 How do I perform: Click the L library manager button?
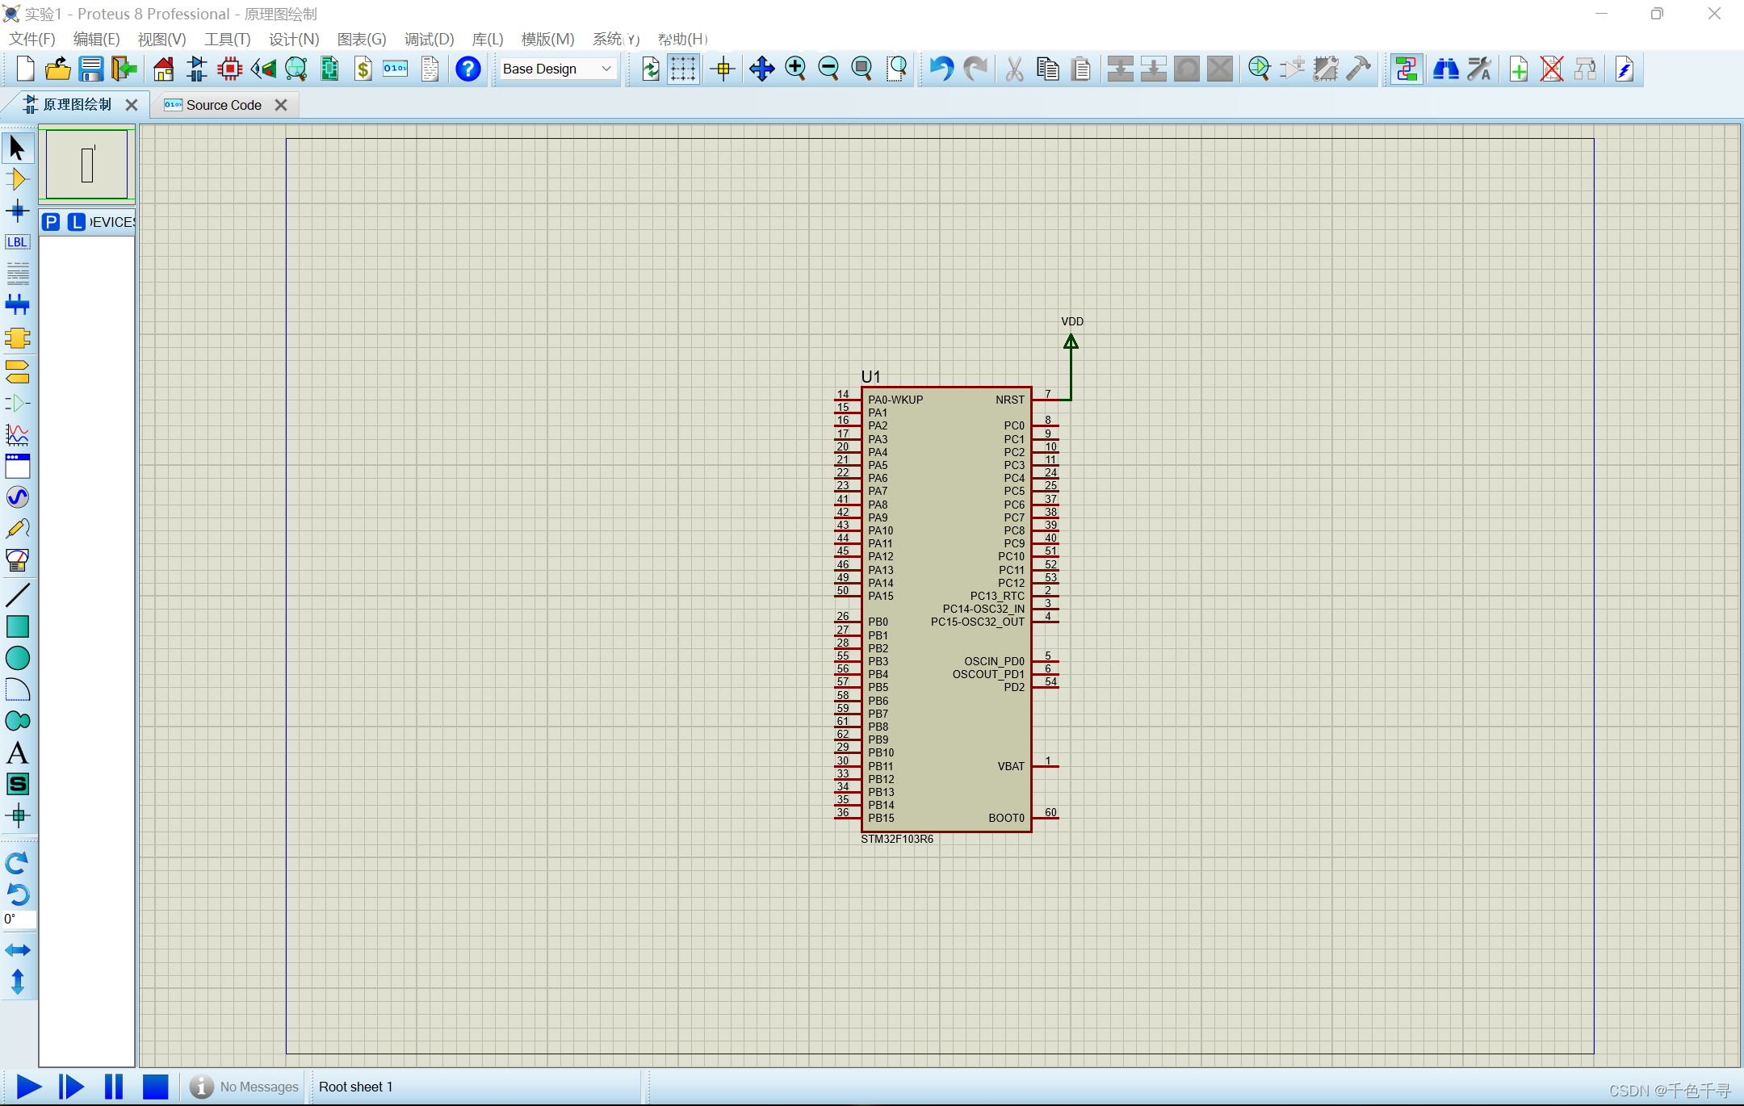(x=76, y=222)
